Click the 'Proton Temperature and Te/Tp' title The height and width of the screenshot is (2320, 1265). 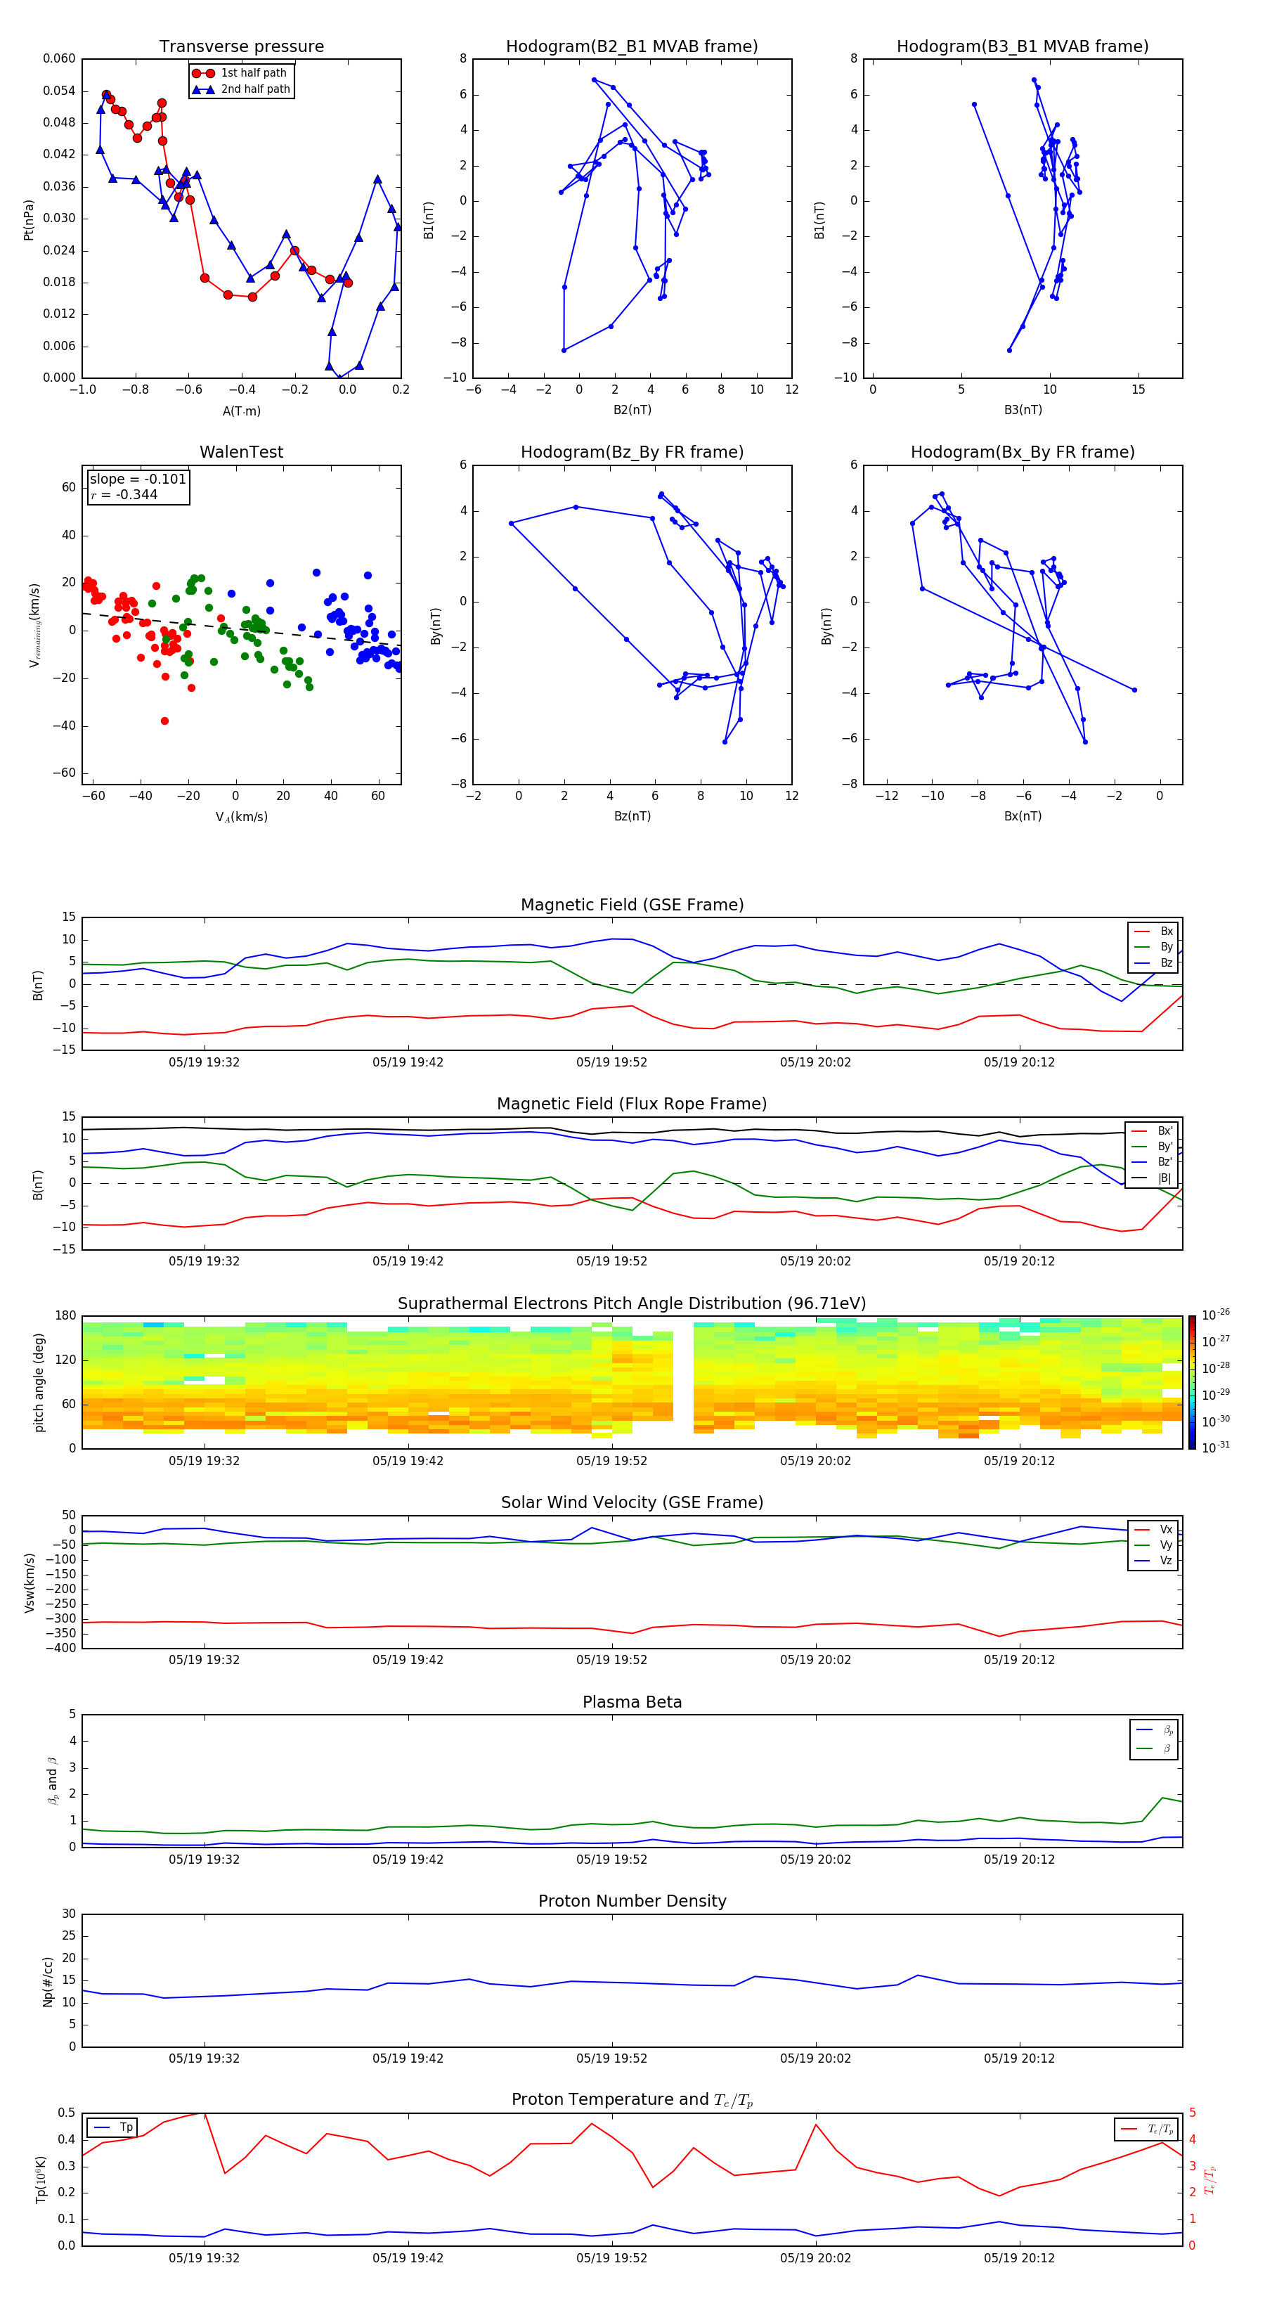[632, 2100]
